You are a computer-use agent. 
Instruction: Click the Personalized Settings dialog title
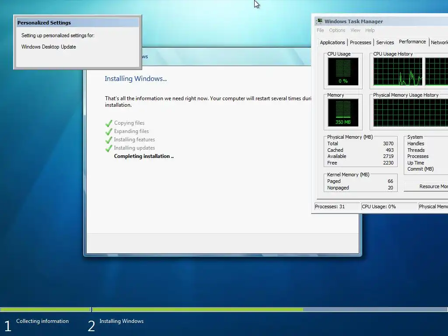click(44, 23)
